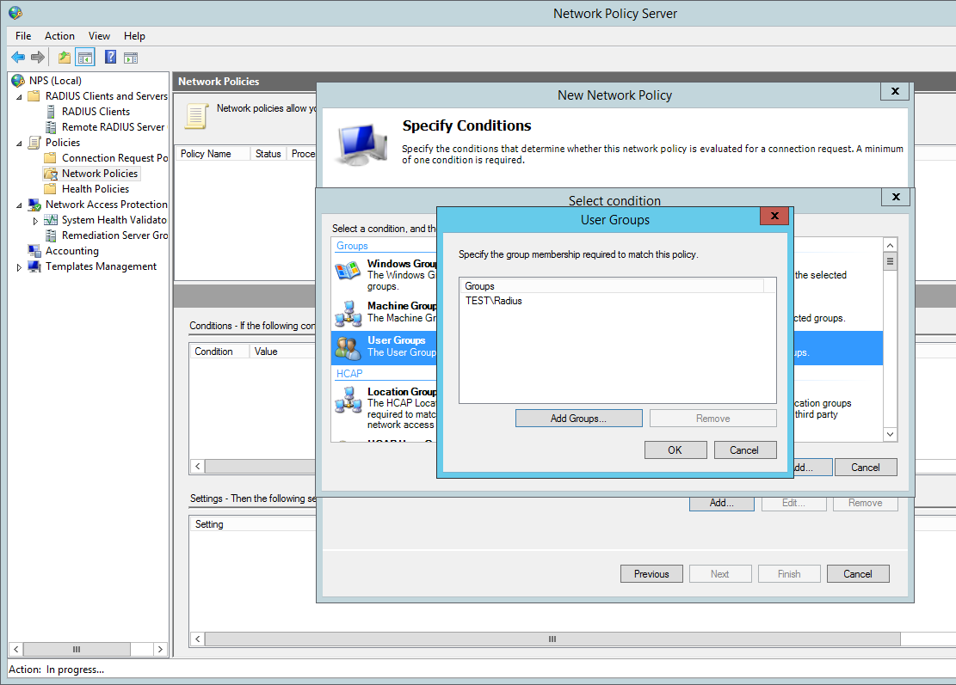Click the Machine Groups condition icon
The width and height of the screenshot is (956, 685).
click(348, 313)
